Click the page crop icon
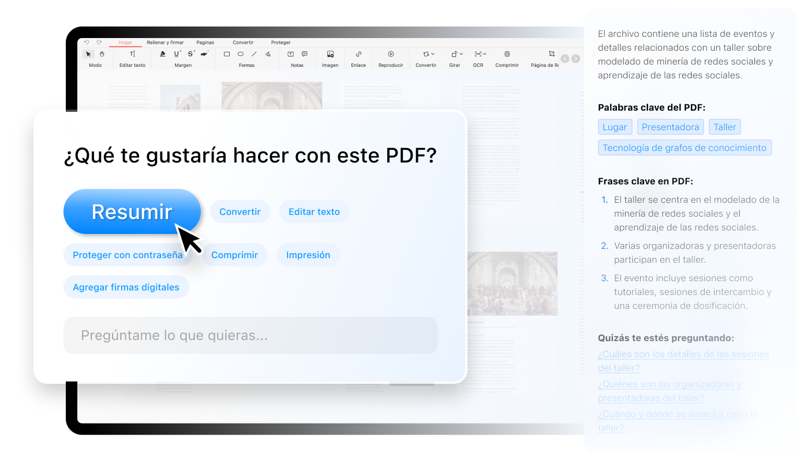Image resolution: width=808 pixels, height=461 pixels. point(551,54)
